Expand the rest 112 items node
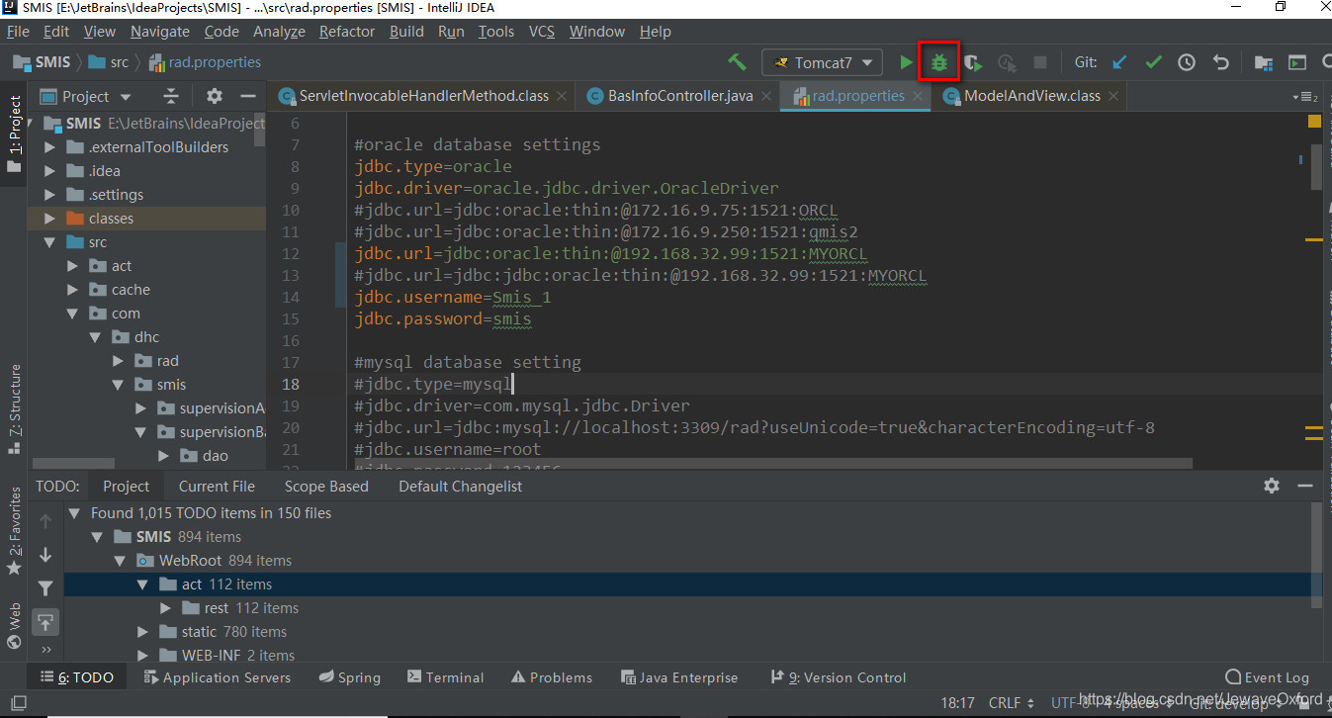The width and height of the screenshot is (1332, 718). [x=165, y=608]
